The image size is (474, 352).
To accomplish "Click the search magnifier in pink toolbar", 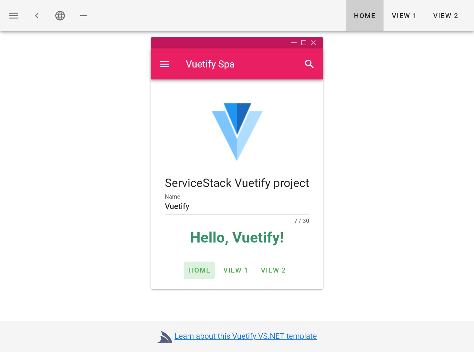I will [309, 64].
